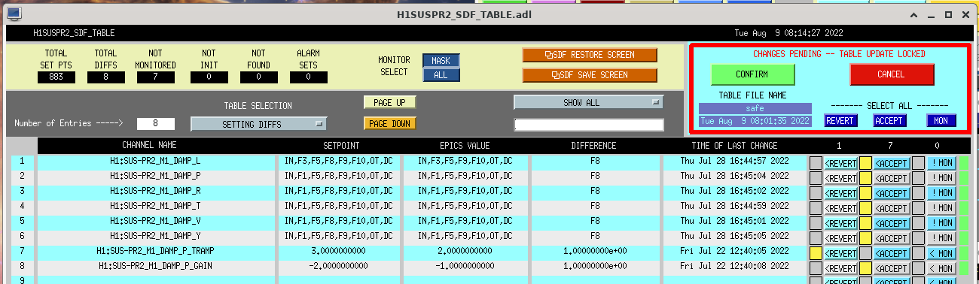Toggle MON for the DAMP_P_GAIN row

(x=941, y=269)
